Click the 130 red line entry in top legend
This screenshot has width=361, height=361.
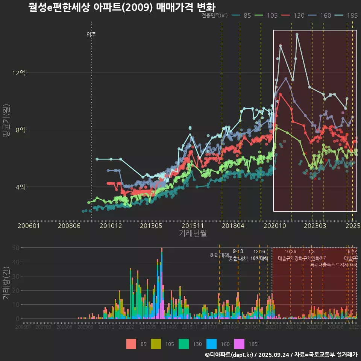click(x=293, y=15)
